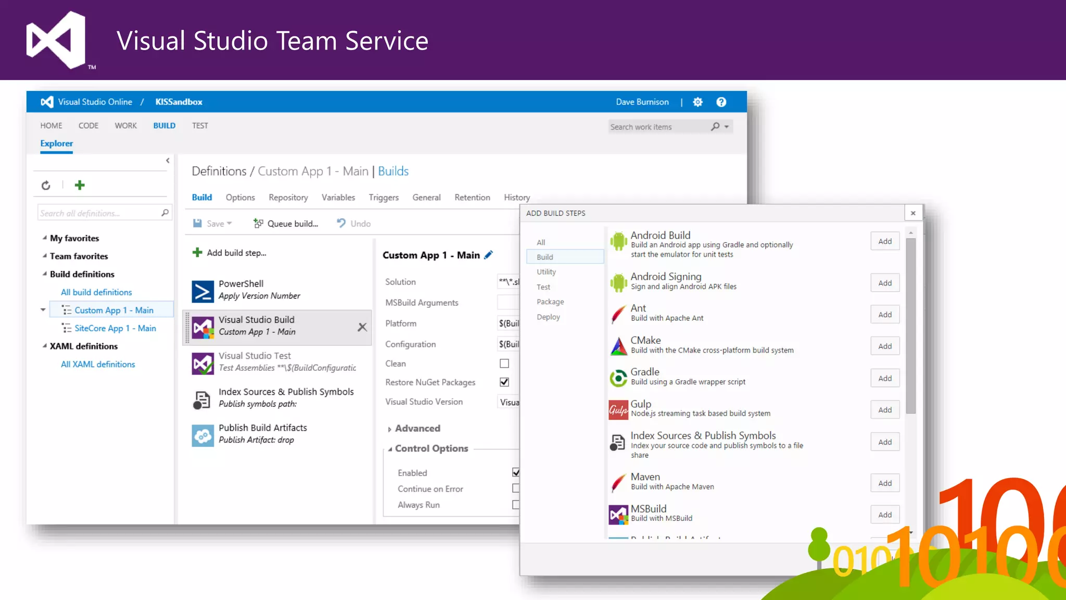Collapse Build definitions tree node
The height and width of the screenshot is (600, 1066).
(x=44, y=274)
